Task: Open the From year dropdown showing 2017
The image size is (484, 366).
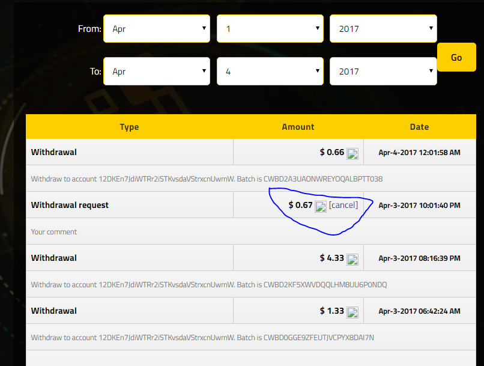Action: (x=383, y=29)
